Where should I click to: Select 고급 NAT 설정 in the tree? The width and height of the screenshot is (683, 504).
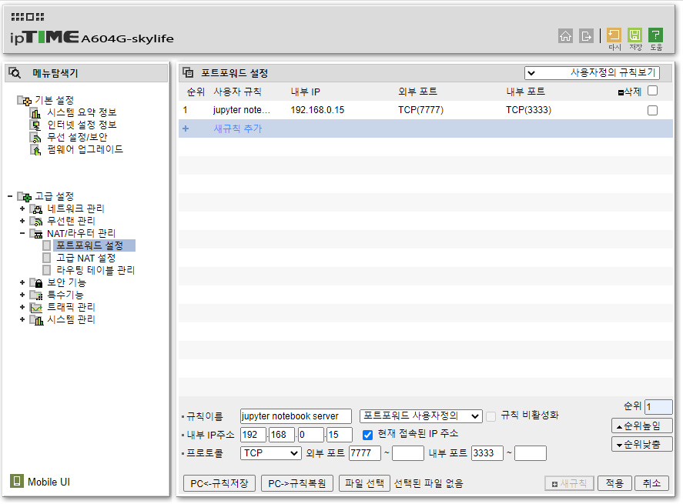(x=85, y=258)
